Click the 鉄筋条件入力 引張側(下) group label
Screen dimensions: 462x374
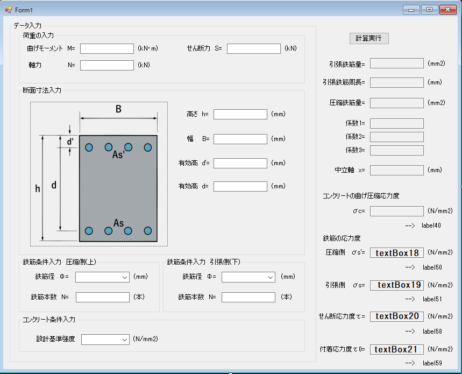(x=204, y=262)
